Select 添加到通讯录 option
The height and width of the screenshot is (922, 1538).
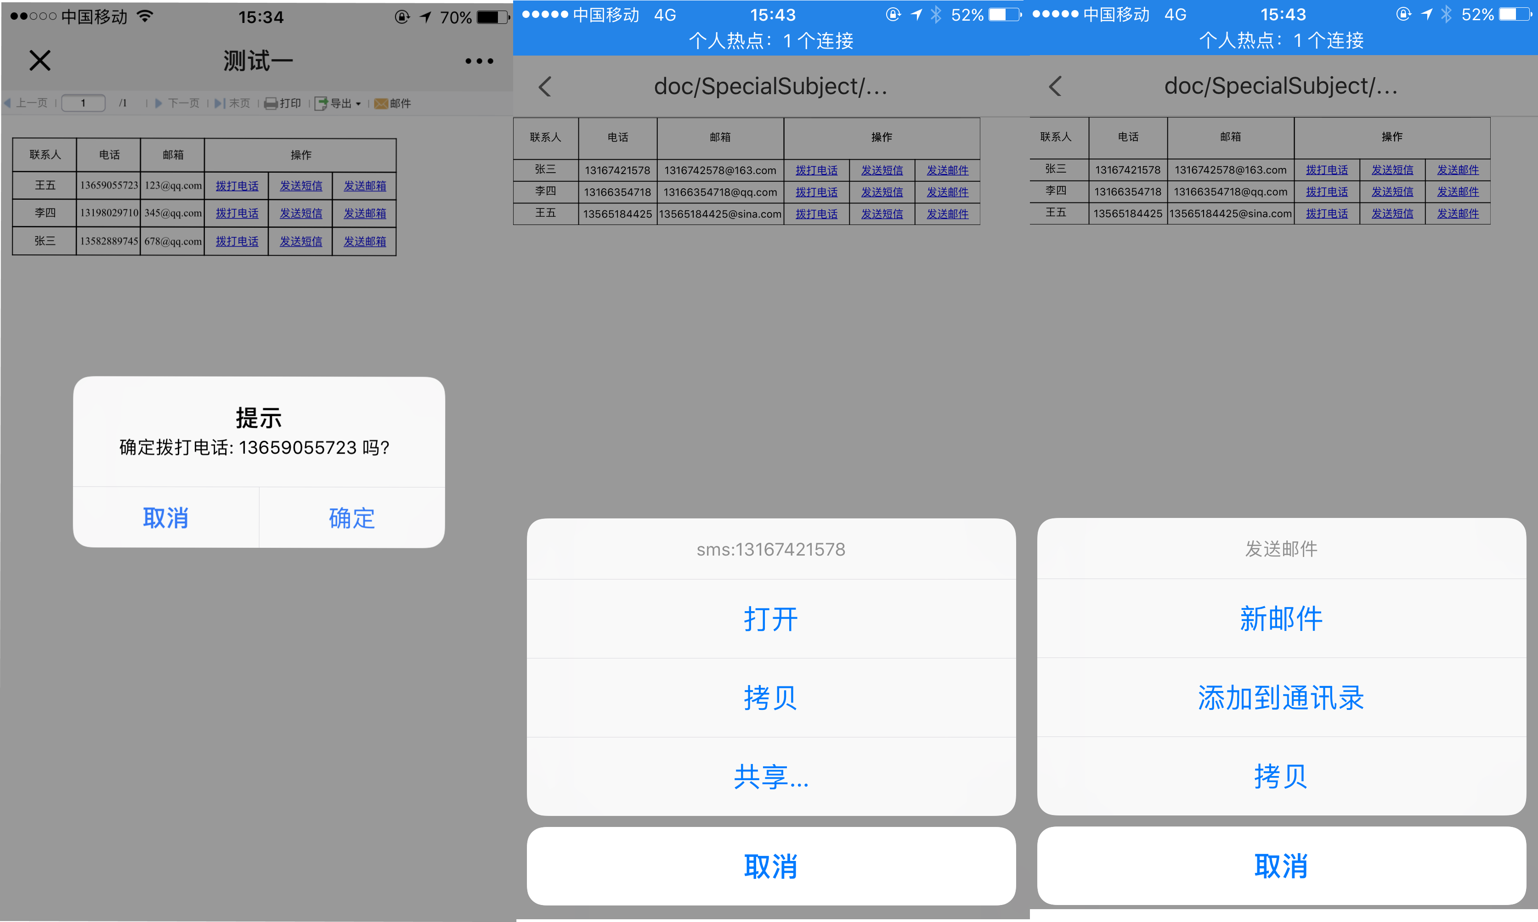pyautogui.click(x=1281, y=697)
